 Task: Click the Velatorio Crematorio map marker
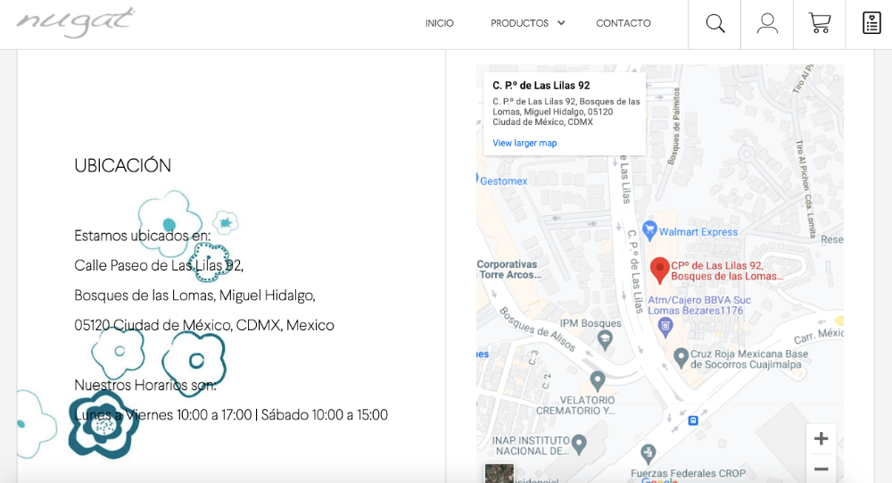[x=598, y=379]
